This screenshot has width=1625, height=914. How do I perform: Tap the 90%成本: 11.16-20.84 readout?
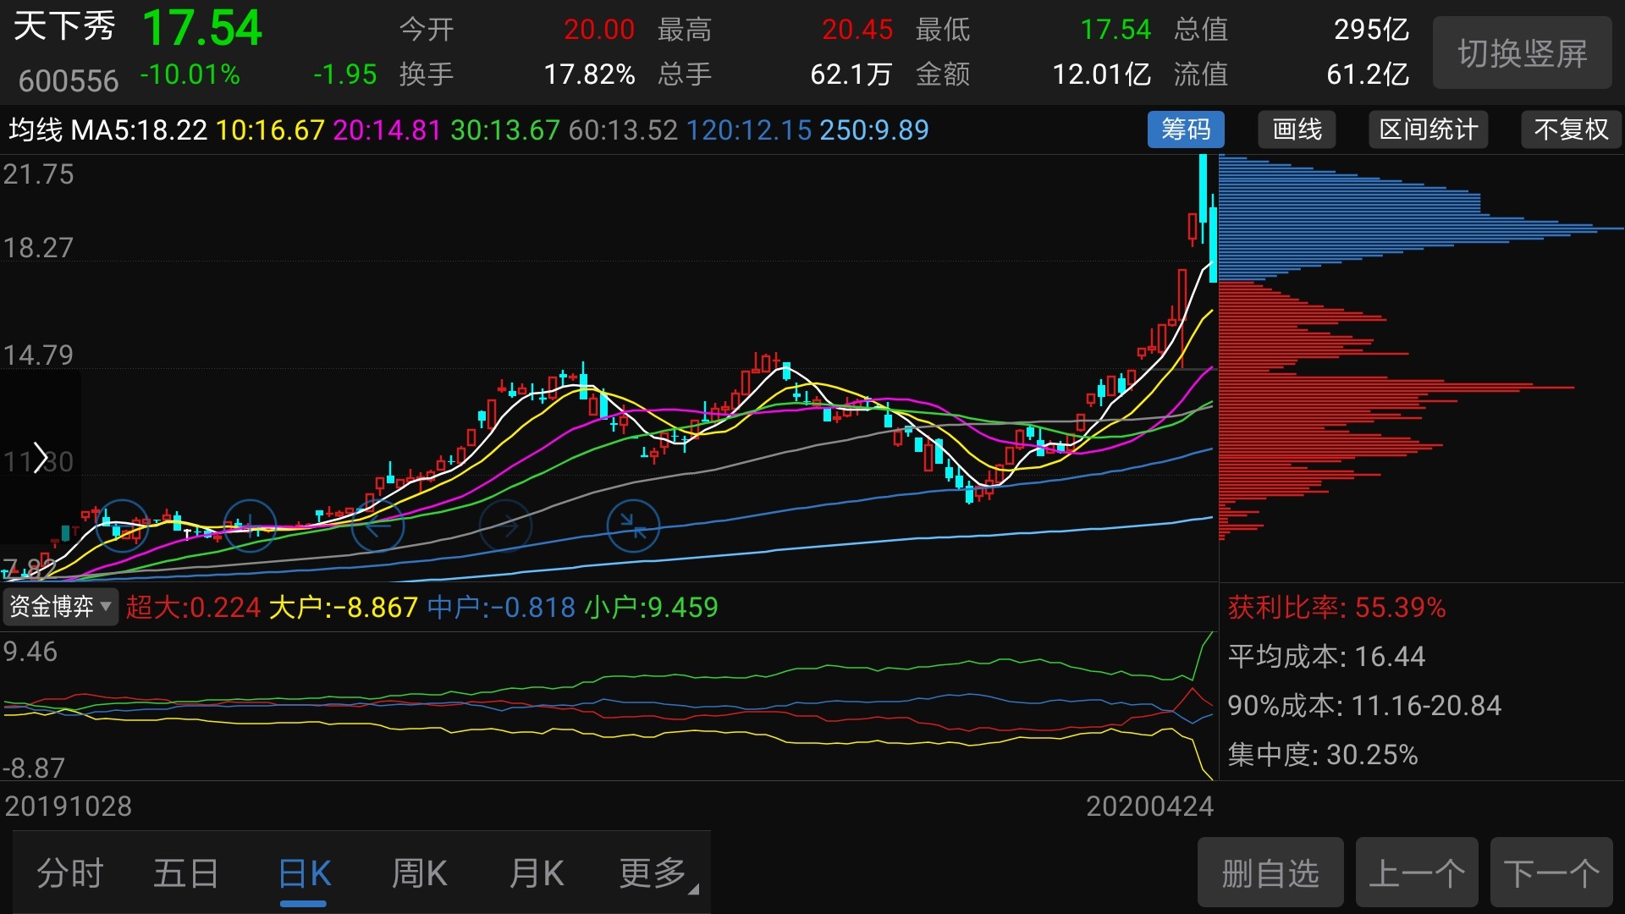(1364, 706)
